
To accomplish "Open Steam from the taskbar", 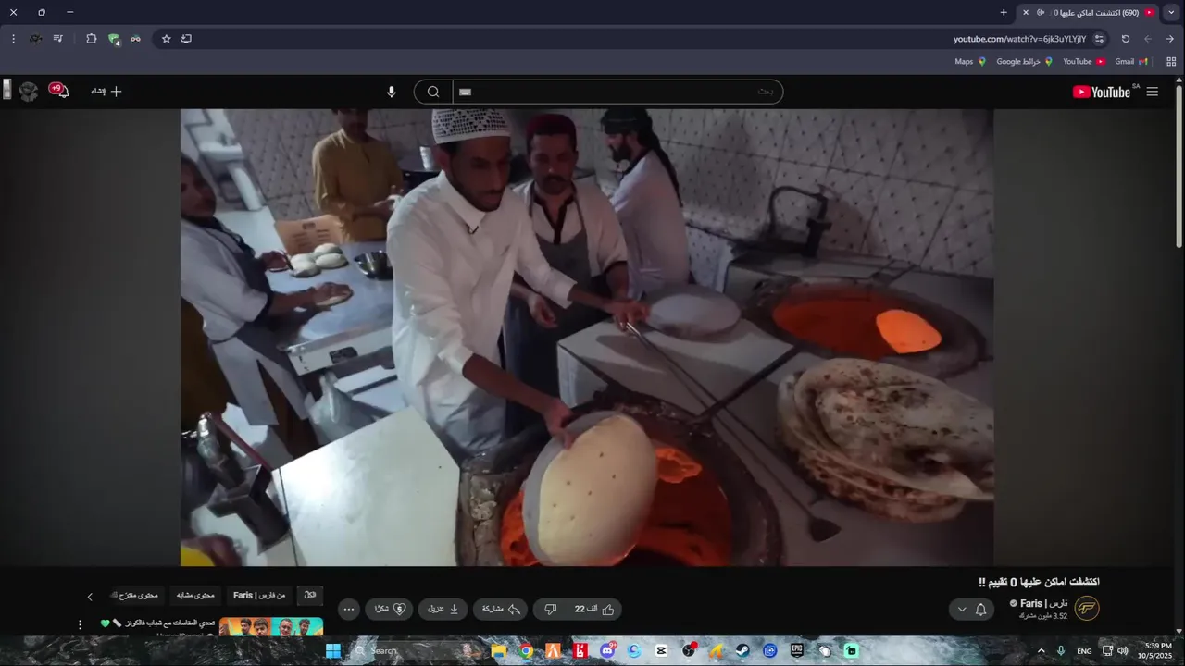I will point(742,651).
